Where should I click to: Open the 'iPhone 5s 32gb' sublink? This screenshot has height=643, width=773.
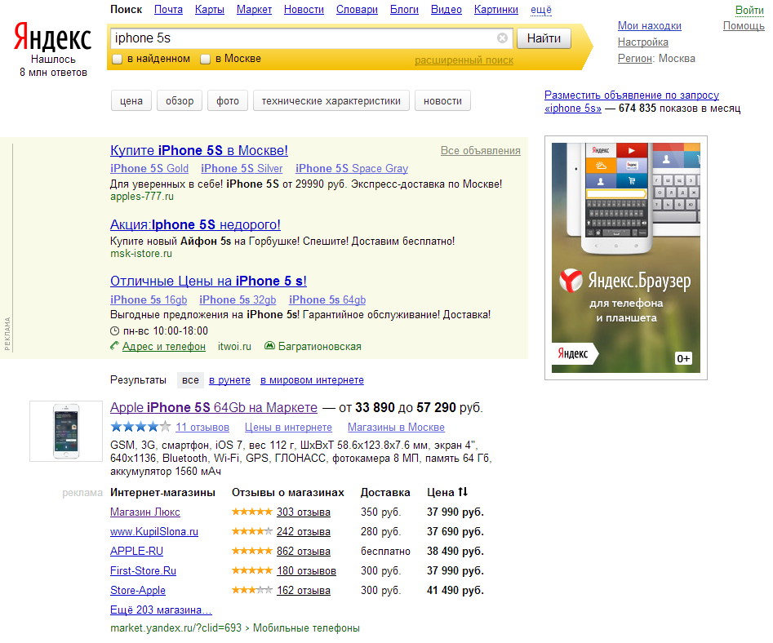tap(238, 299)
